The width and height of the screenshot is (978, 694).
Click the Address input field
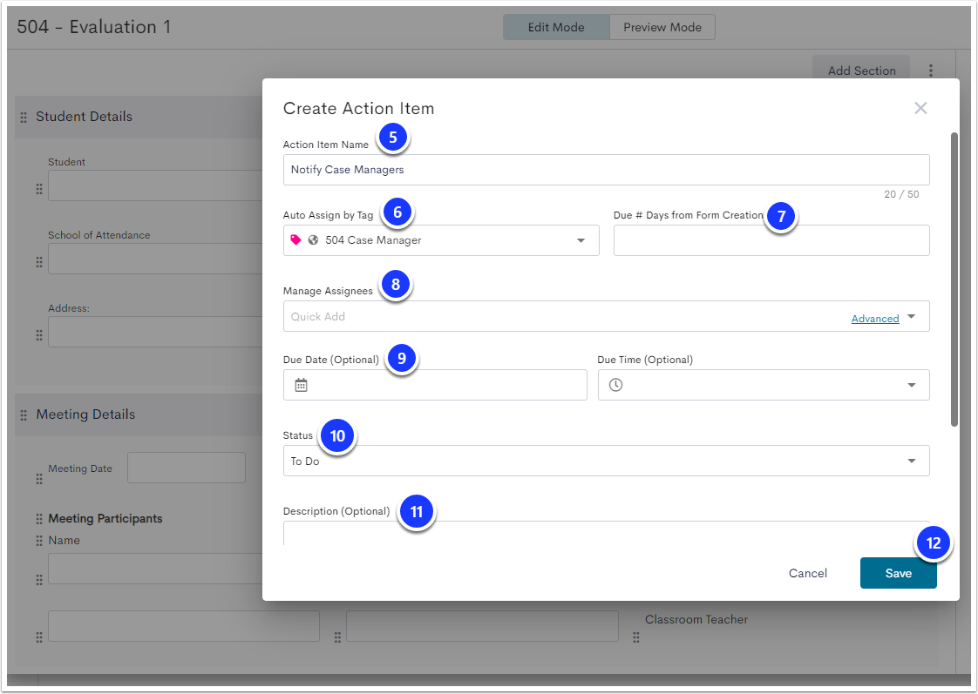tap(155, 332)
